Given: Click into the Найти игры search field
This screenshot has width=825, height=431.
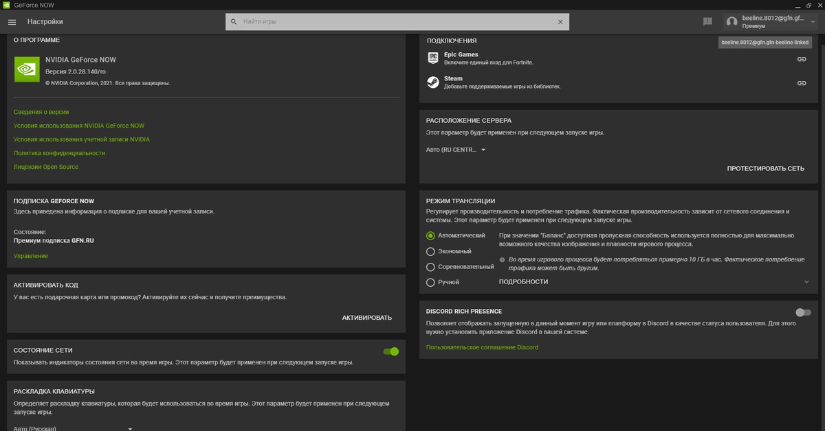Looking at the screenshot, I should pyautogui.click(x=395, y=22).
